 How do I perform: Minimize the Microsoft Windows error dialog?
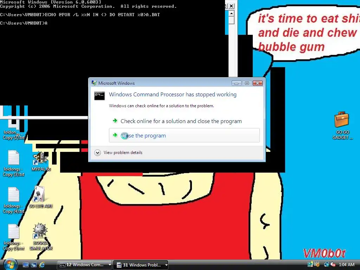click(x=236, y=83)
